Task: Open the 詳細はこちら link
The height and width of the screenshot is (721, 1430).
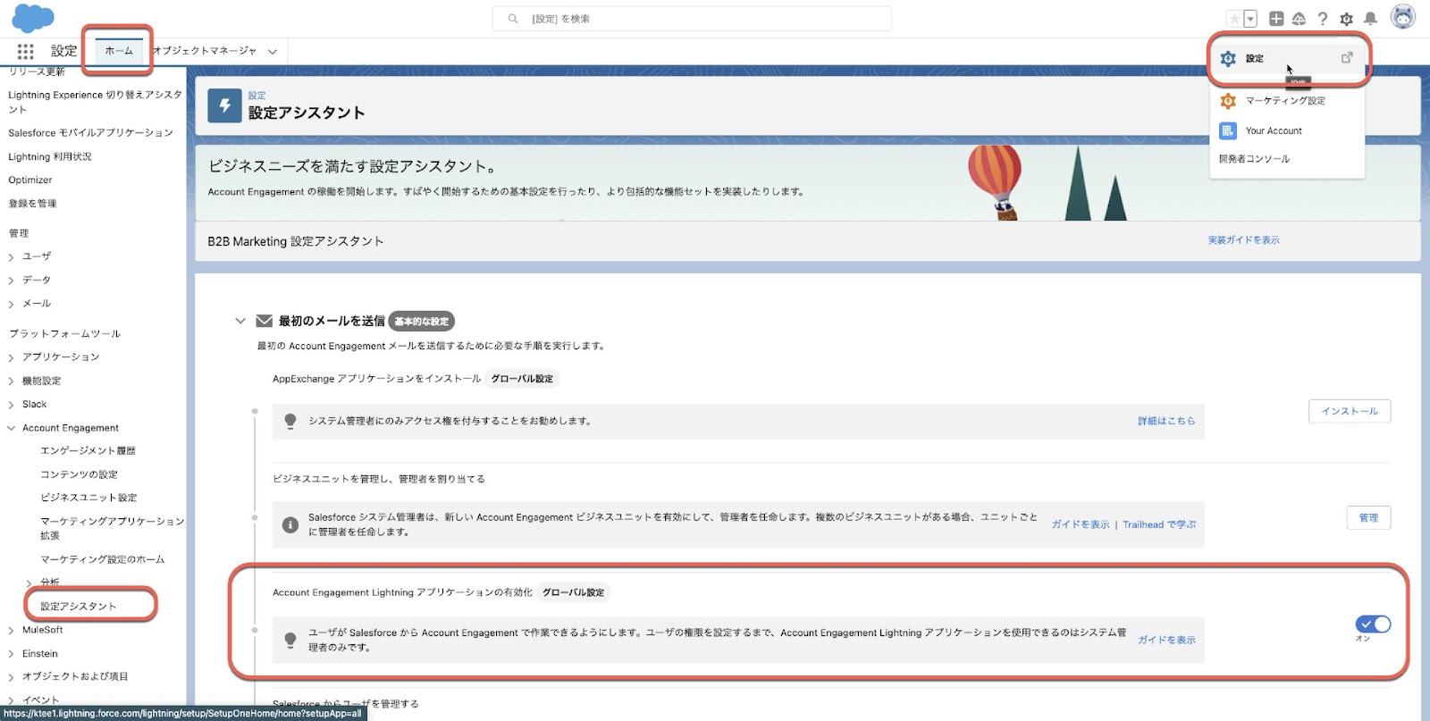Action: 1166,421
